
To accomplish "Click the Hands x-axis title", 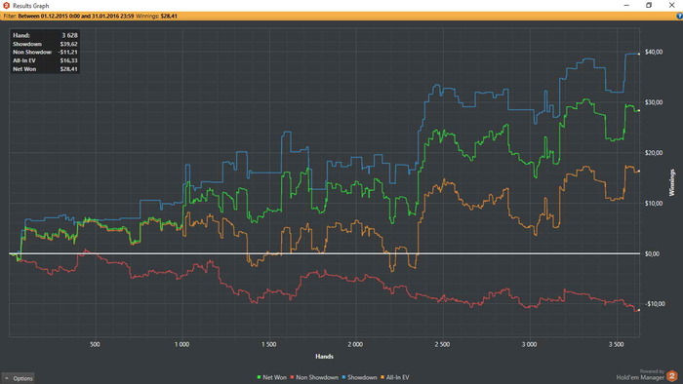I will (324, 356).
